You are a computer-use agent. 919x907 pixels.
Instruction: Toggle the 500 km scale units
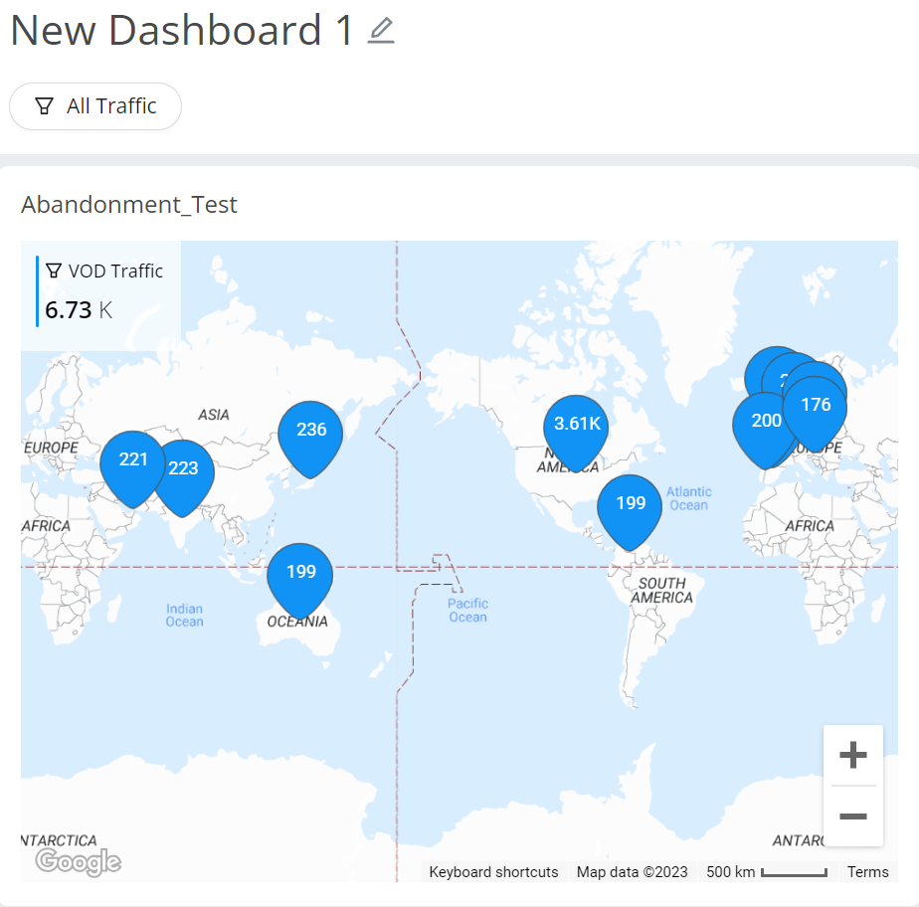coord(766,872)
